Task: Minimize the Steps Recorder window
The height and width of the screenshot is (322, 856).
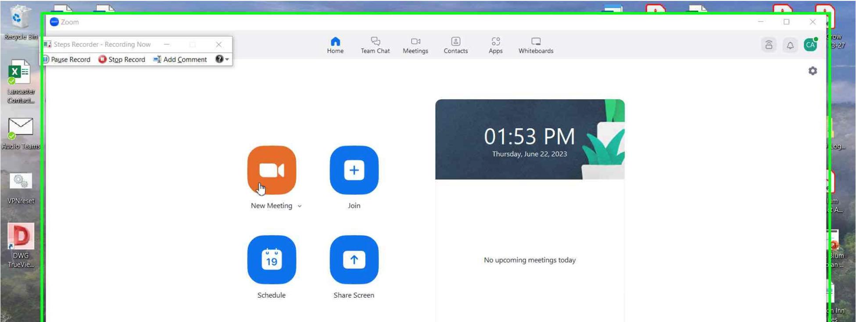Action: coord(167,44)
